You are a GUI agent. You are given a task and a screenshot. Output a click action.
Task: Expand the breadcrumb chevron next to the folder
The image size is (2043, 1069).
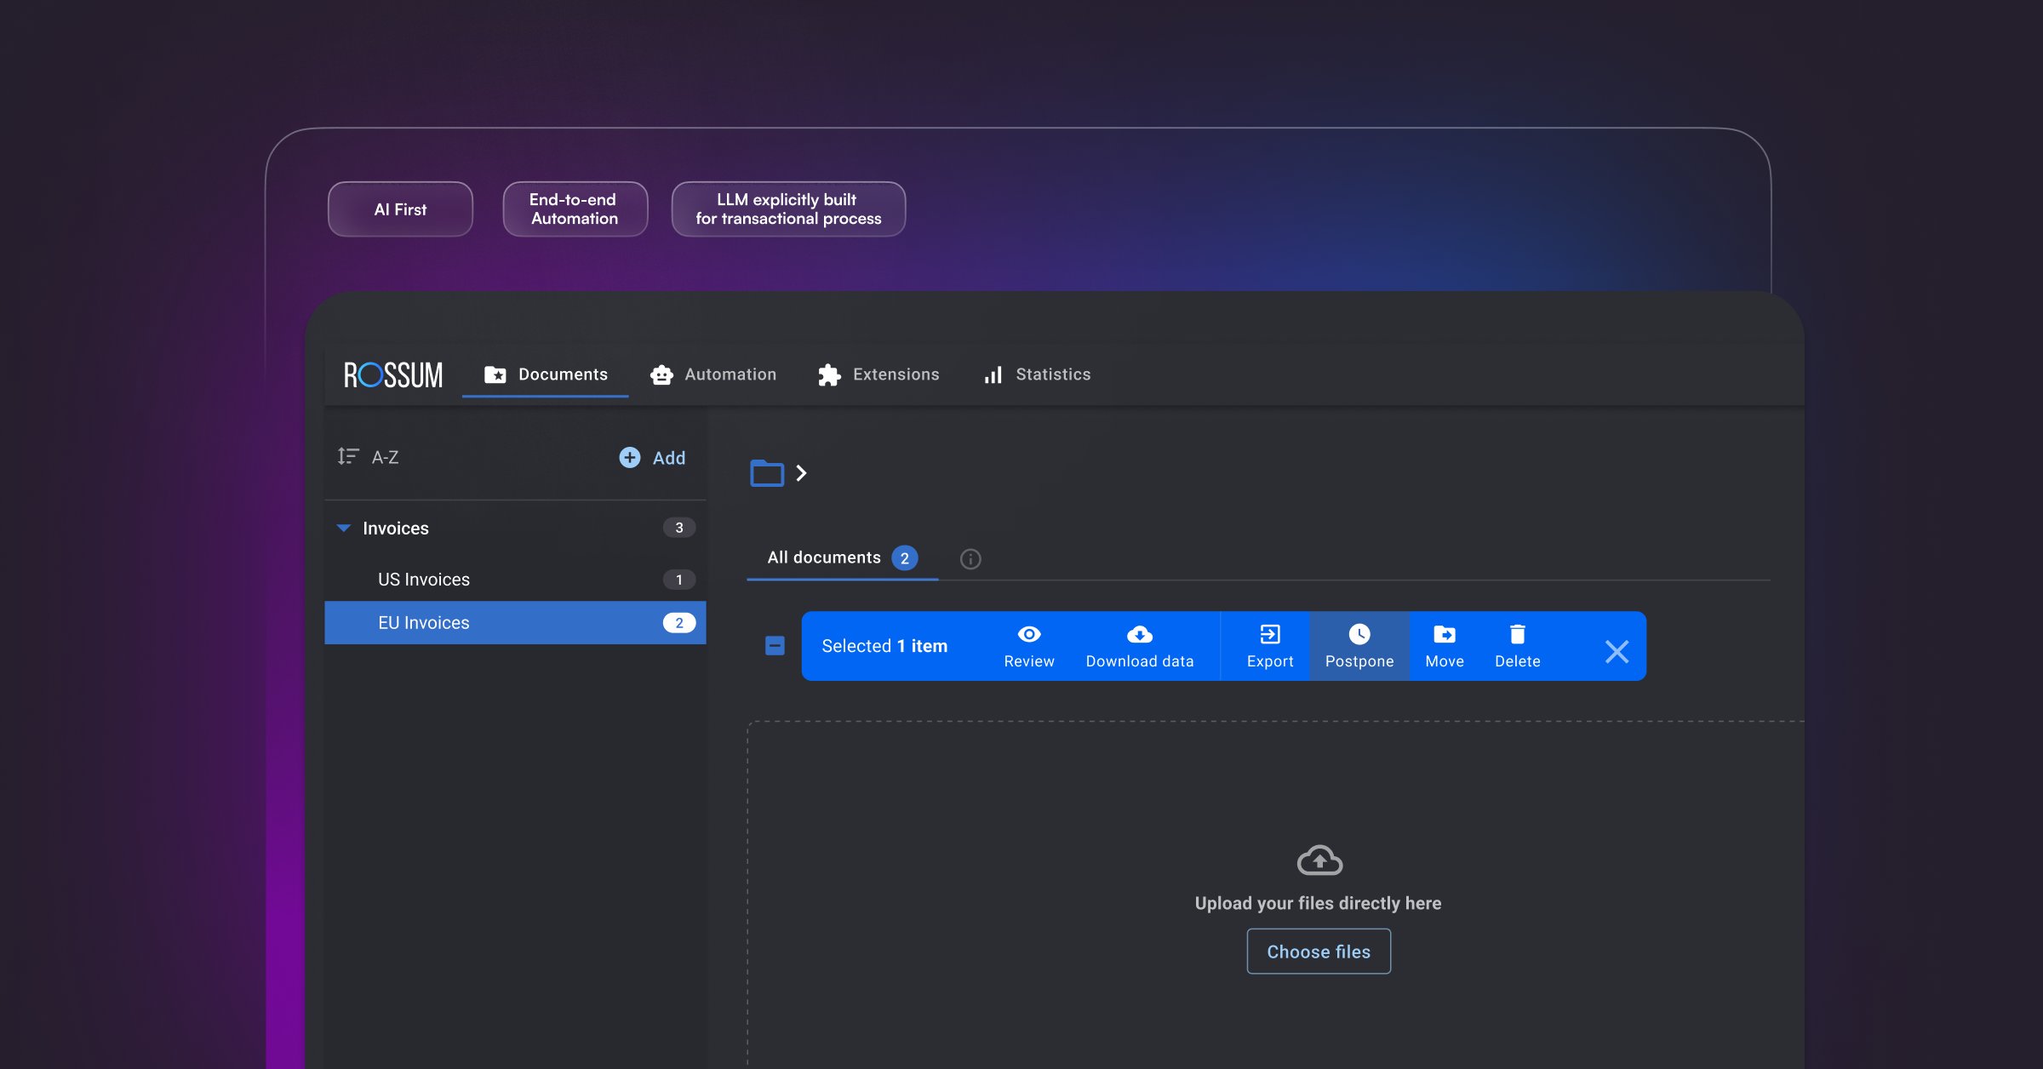click(800, 473)
